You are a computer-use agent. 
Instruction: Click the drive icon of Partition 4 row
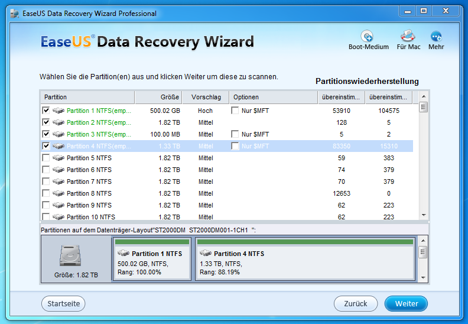(x=58, y=146)
